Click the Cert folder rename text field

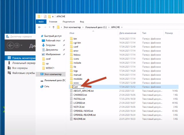[78, 87]
